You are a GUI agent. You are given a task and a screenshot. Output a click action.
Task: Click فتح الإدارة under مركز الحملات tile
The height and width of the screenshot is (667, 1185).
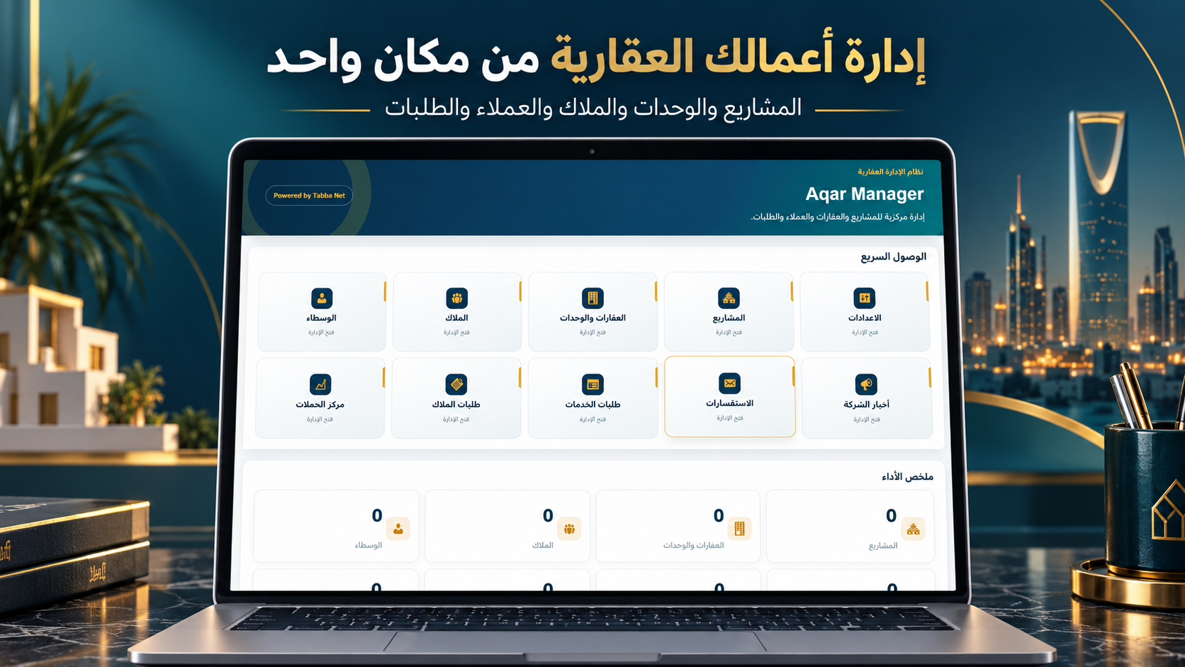click(320, 420)
